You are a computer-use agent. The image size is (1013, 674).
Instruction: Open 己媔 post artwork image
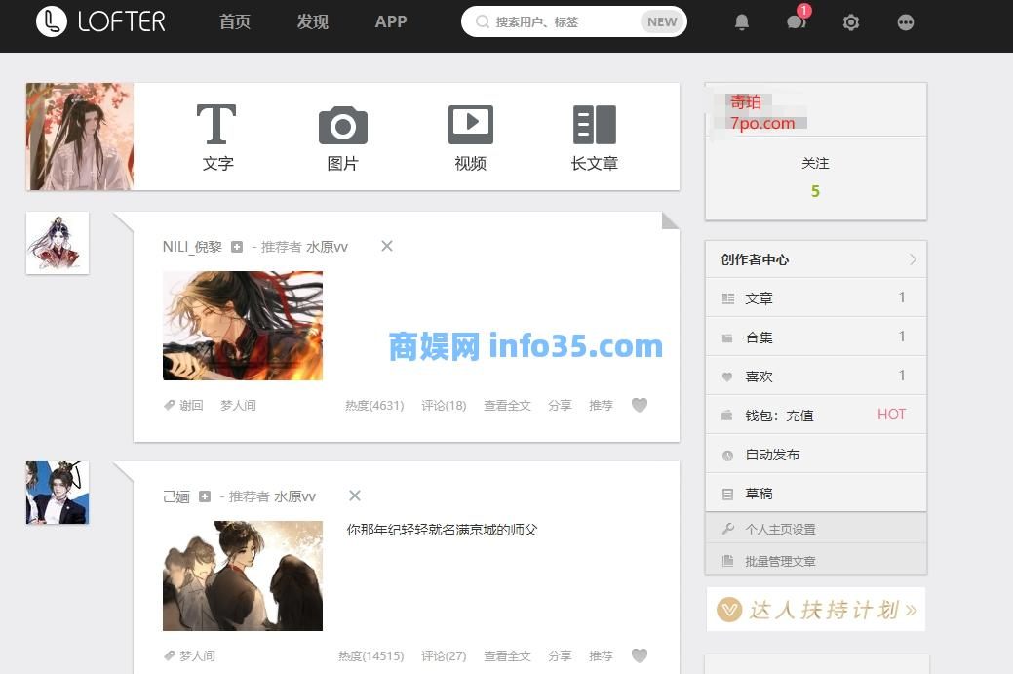coord(242,575)
